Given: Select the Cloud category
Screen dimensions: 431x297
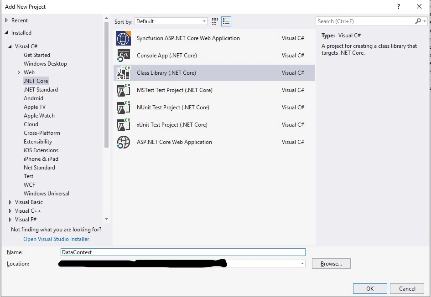Looking at the screenshot, I should click(x=31, y=124).
